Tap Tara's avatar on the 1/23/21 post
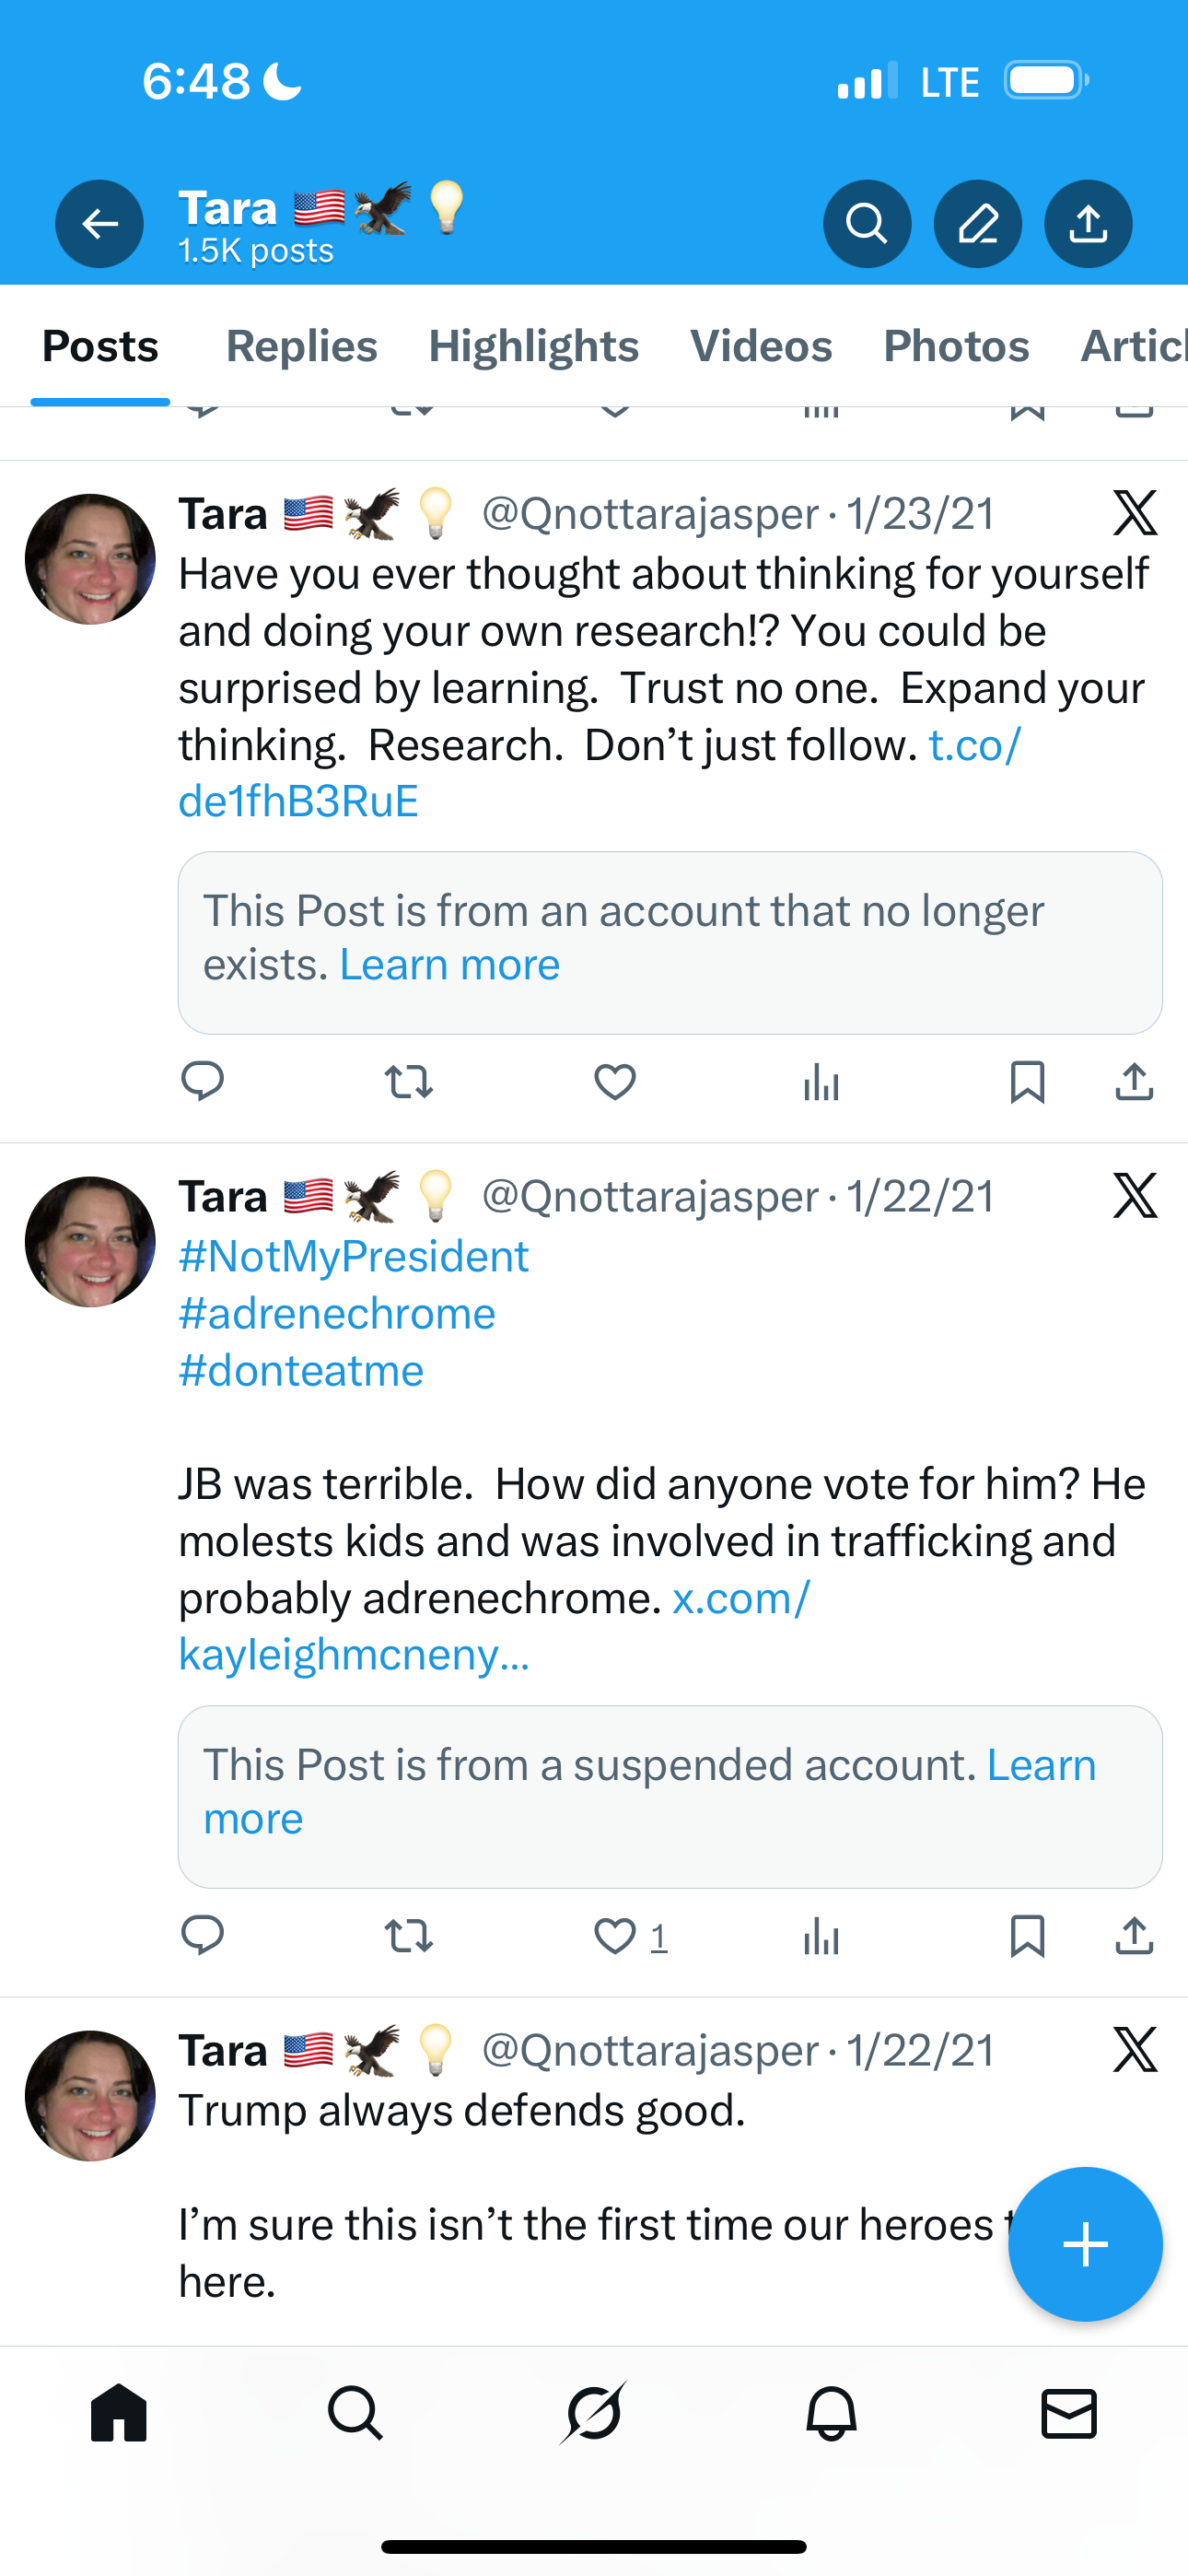This screenshot has height=2576, width=1188. pos(90,559)
